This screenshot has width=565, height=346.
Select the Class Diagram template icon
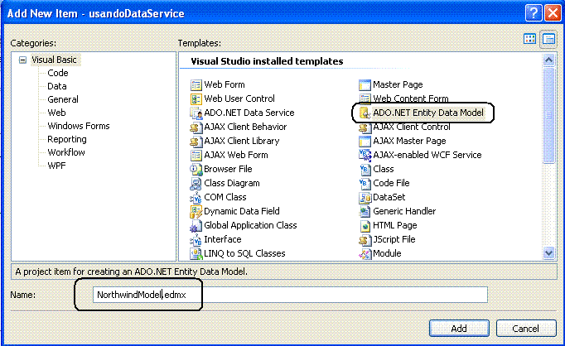[x=196, y=184]
